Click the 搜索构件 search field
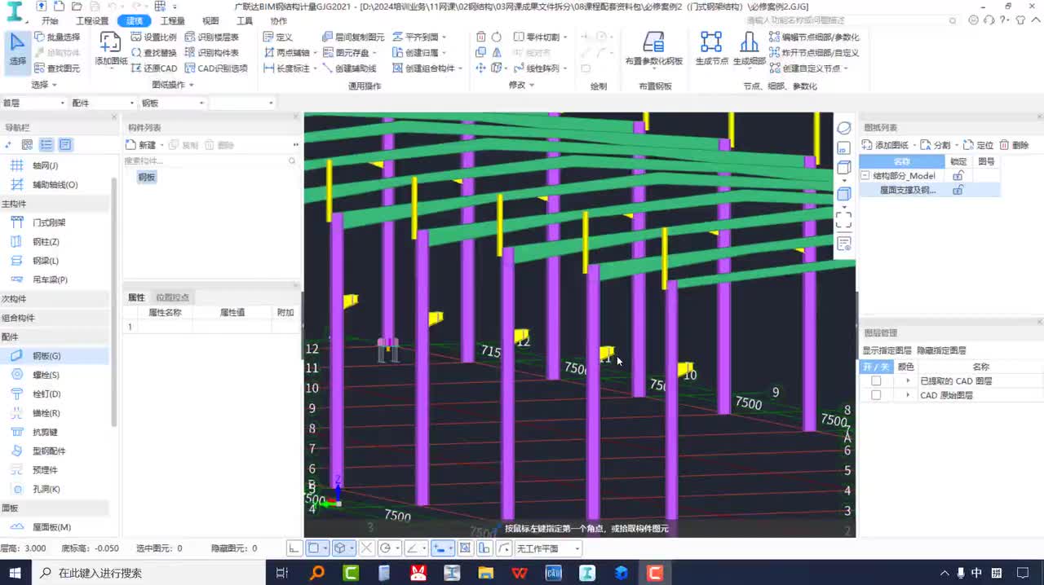Screen dimensions: 1044x585 pos(210,161)
